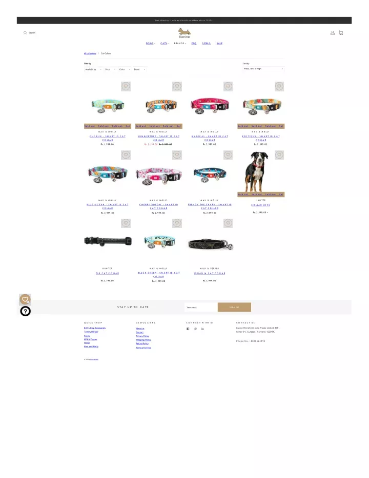Open the accessibility help circle widget

[25, 311]
